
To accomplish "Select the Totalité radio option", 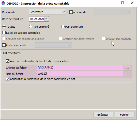I will click(x=4, y=27).
